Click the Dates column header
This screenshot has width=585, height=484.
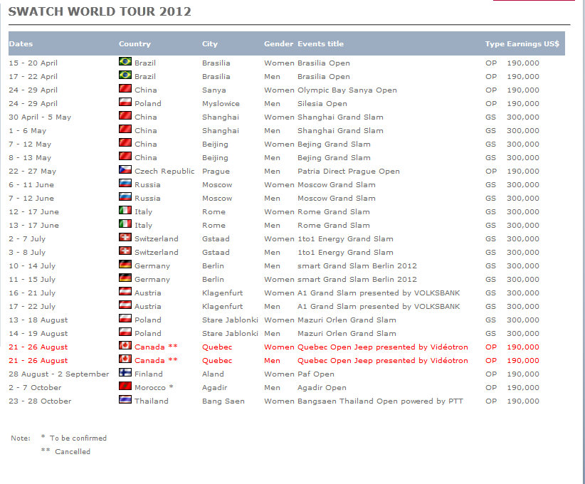click(21, 44)
